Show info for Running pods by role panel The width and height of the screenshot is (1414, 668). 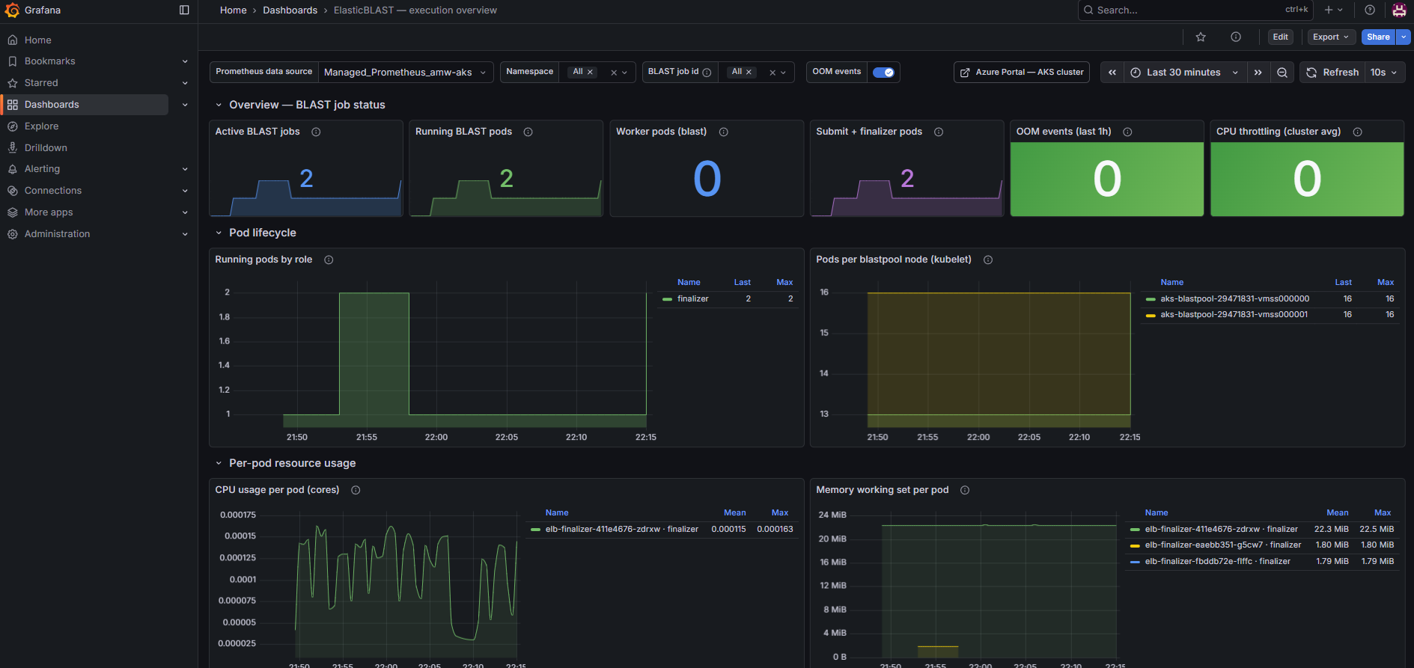click(329, 260)
